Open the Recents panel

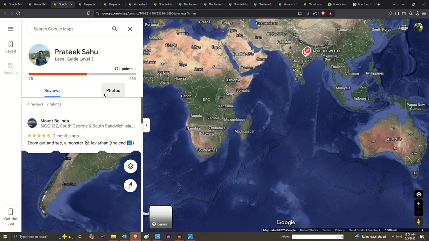[11, 69]
